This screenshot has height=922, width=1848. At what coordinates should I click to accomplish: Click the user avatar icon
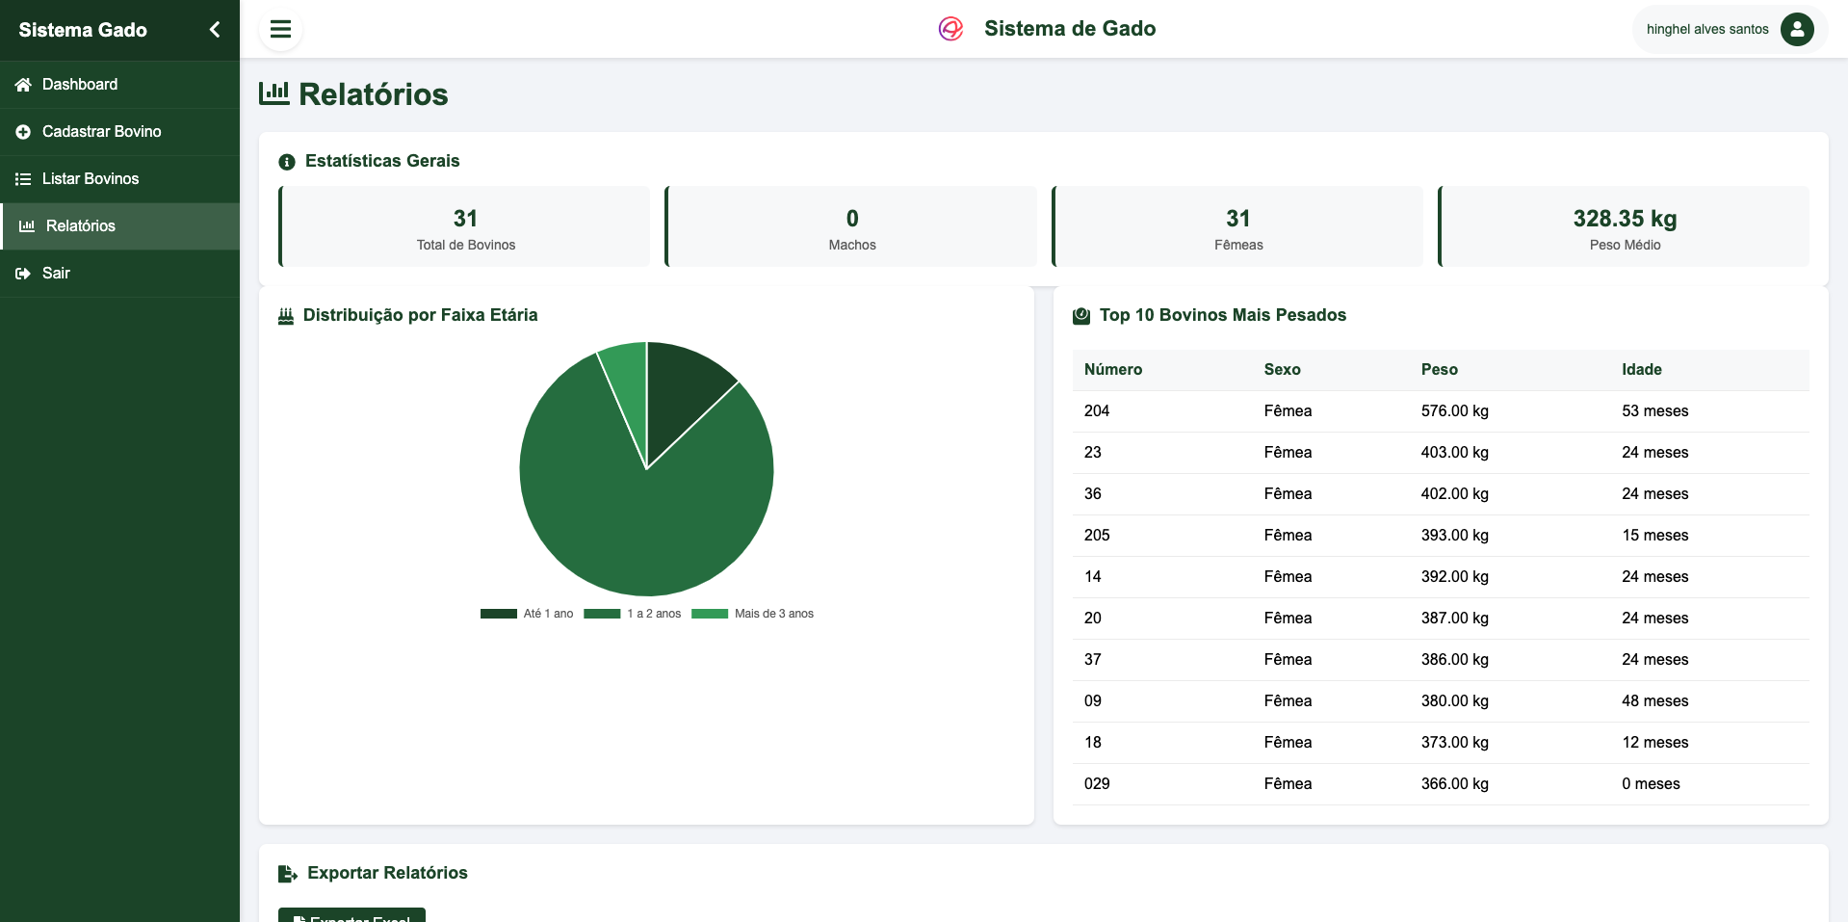[x=1796, y=29]
